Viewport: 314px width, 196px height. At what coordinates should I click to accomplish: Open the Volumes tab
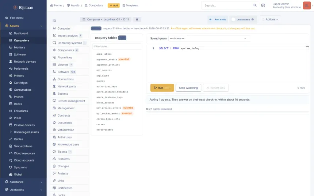click(x=70, y=64)
